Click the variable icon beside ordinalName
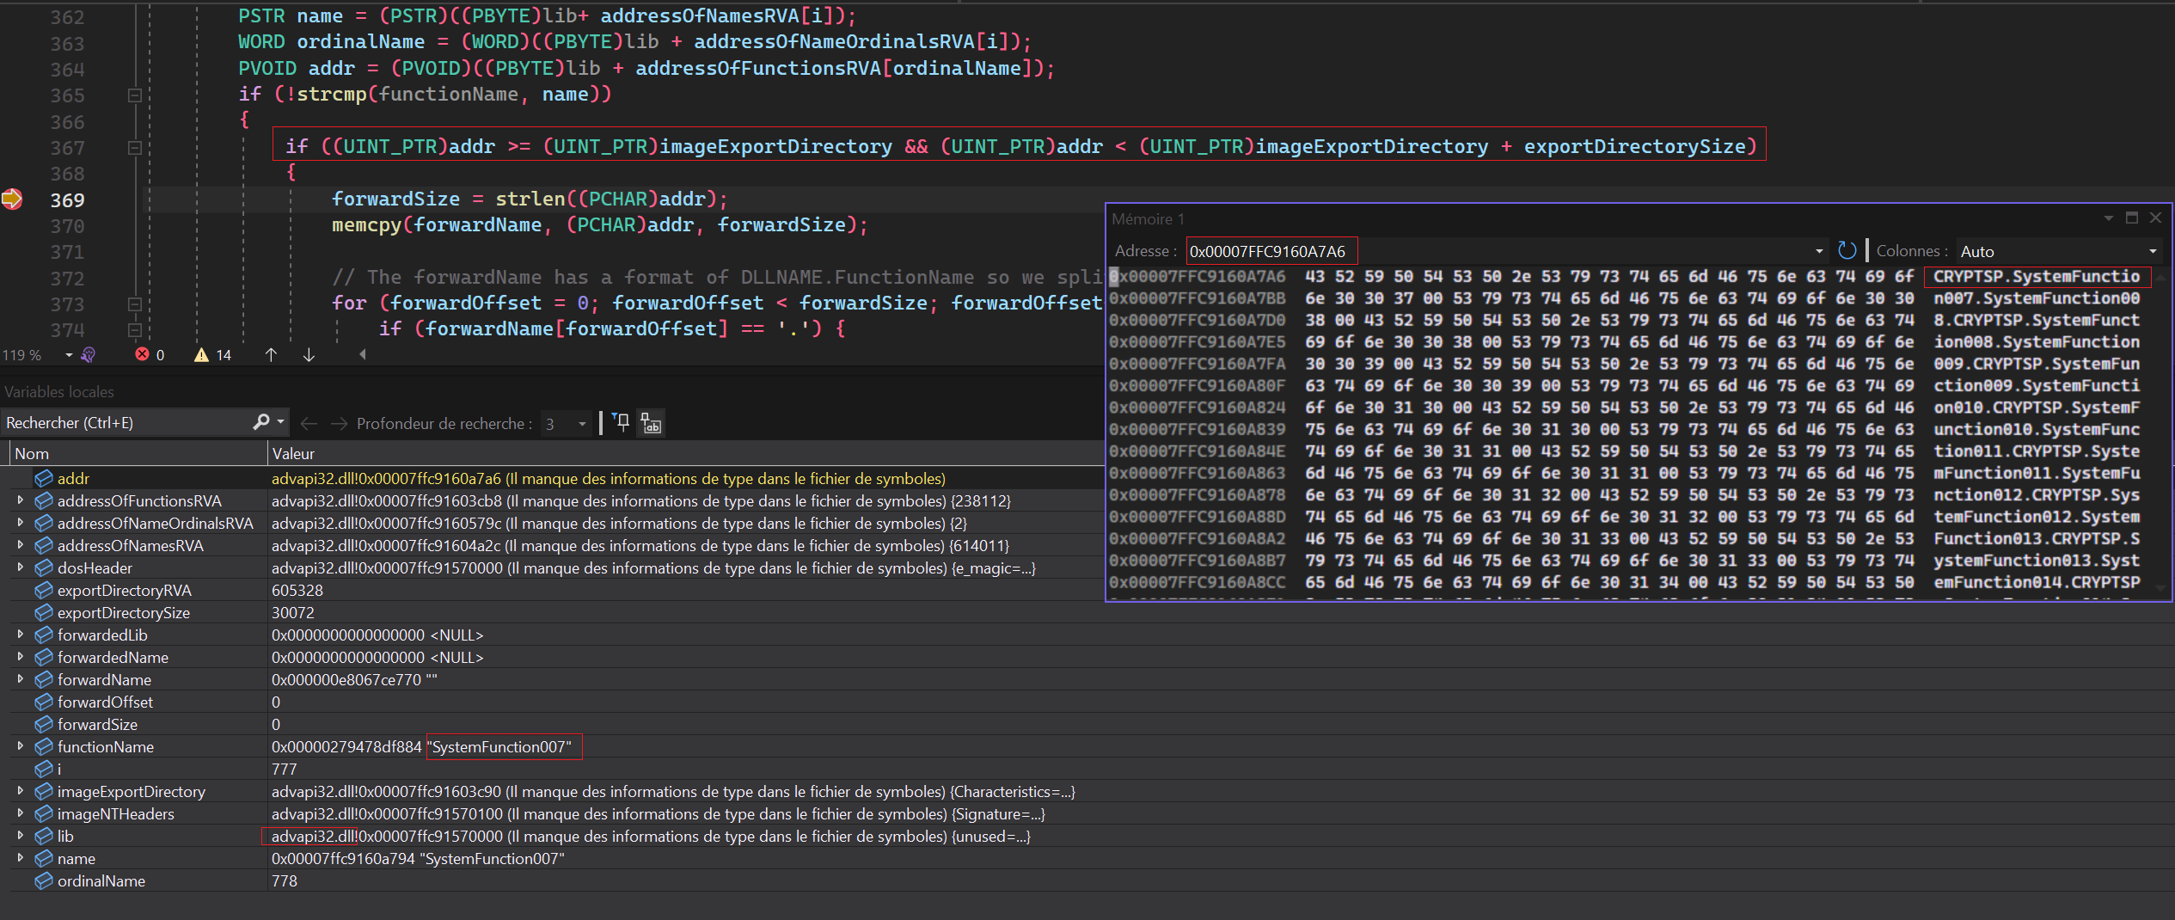This screenshot has height=920, width=2175. (x=44, y=880)
